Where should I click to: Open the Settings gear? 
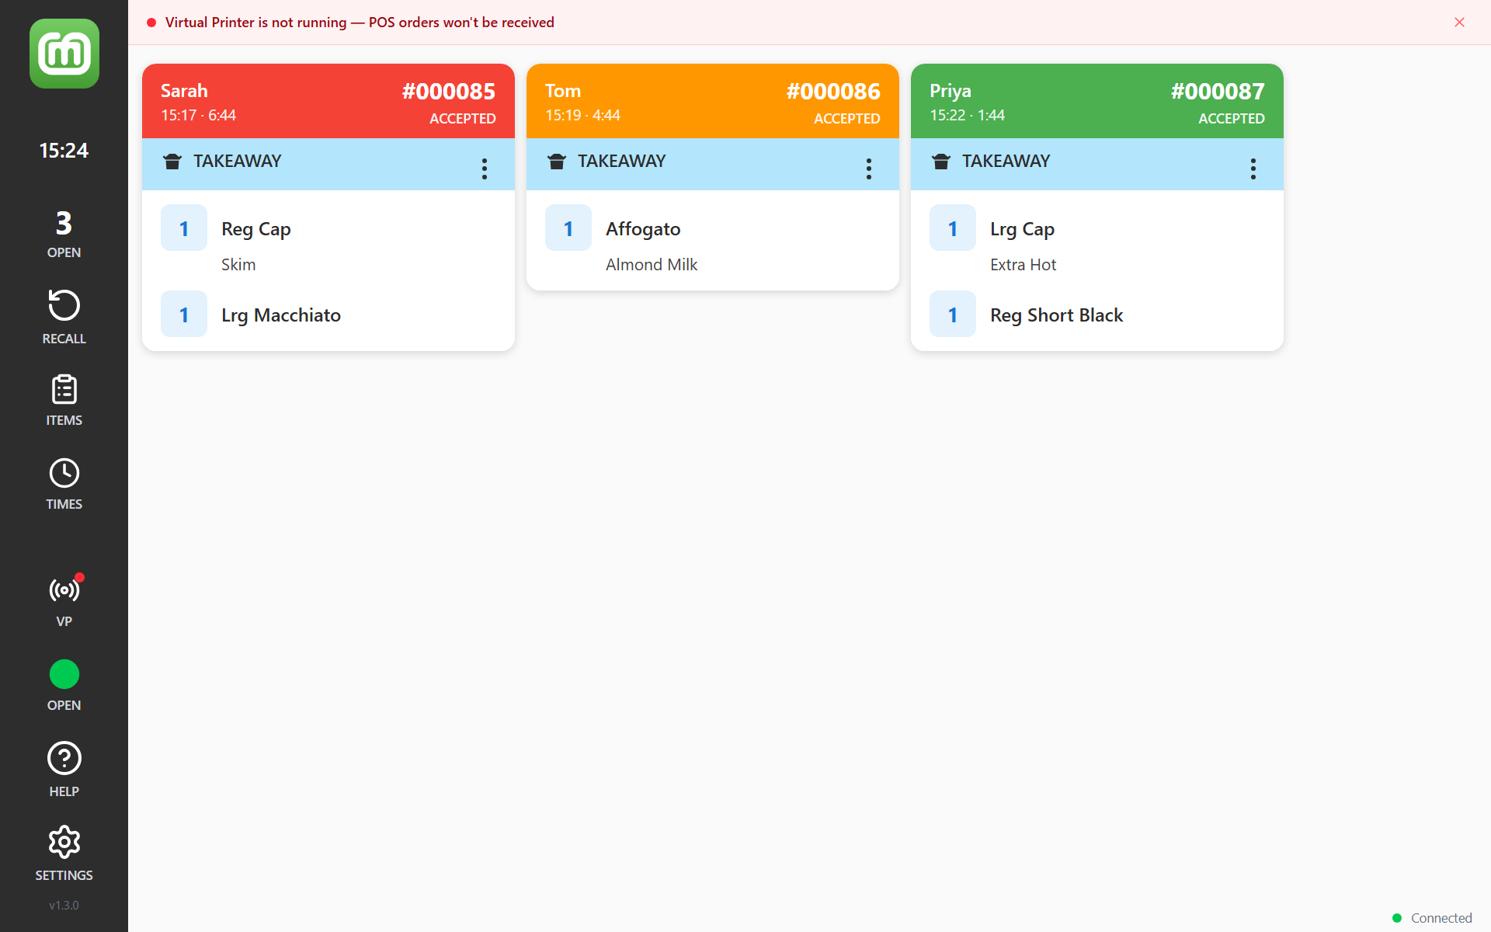pos(64,854)
